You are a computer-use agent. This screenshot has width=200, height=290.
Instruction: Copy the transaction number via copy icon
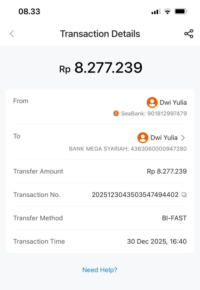184,195
